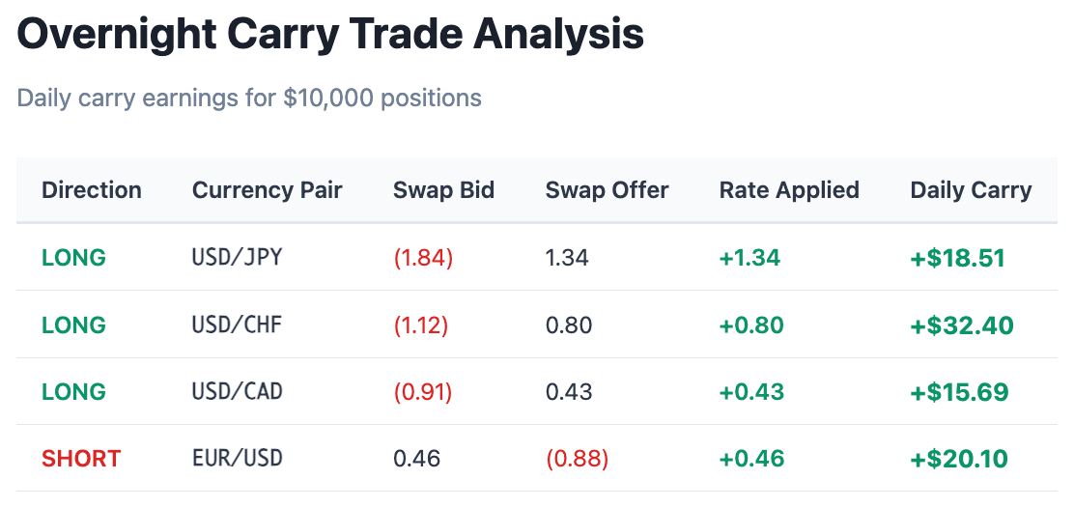Select the USD/JPY currency pair cell
1074x508 pixels.
pyautogui.click(x=237, y=258)
